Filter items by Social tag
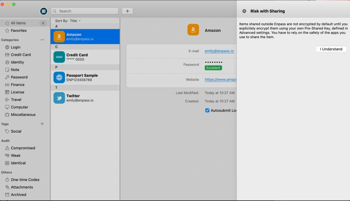 tap(16, 131)
